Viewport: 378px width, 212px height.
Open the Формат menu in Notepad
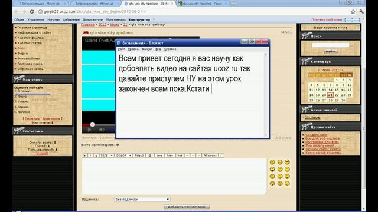tap(147, 49)
